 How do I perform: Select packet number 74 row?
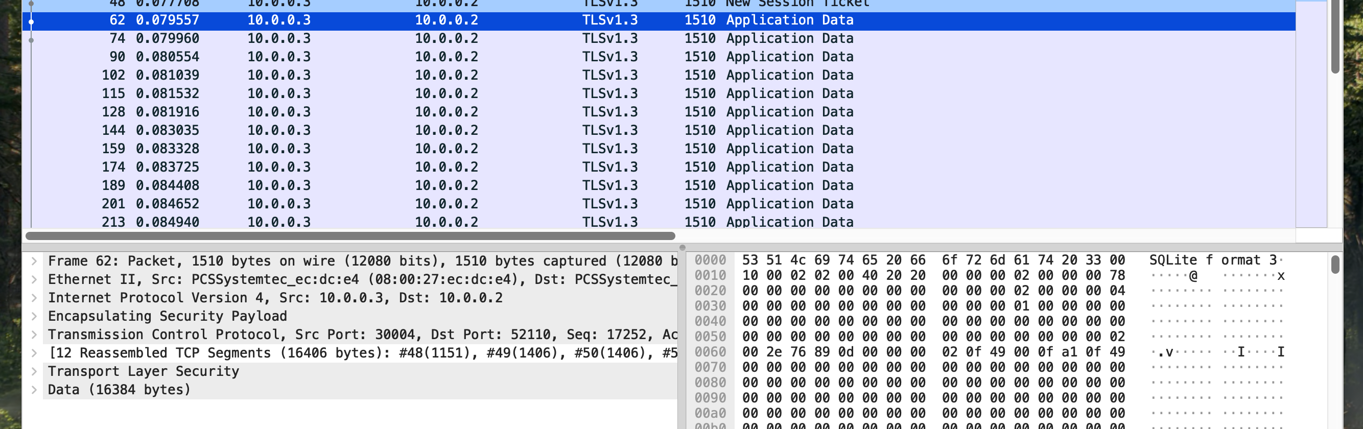click(659, 39)
